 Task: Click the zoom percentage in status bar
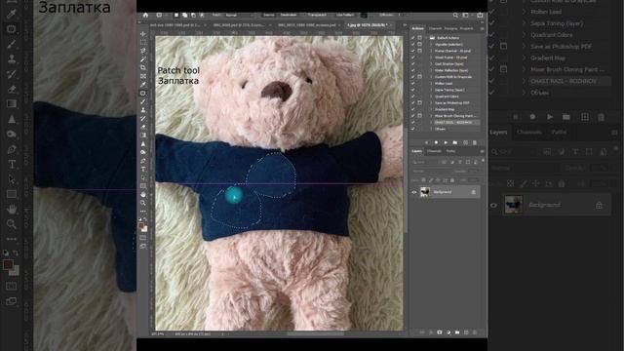(157, 333)
